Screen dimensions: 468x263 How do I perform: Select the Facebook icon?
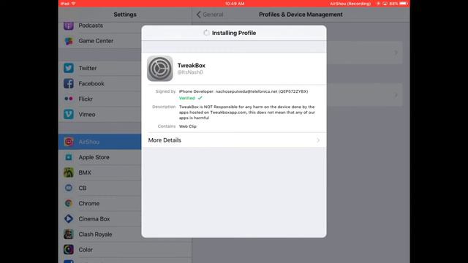(68, 83)
